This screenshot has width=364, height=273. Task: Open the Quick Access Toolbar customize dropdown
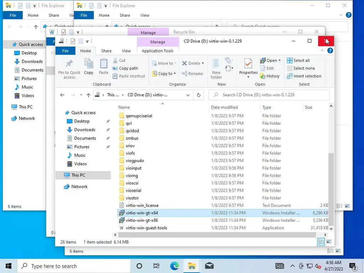pyautogui.click(x=87, y=42)
